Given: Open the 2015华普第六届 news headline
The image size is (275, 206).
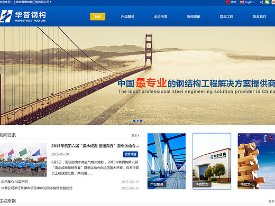Looking at the screenshot, I should tap(95, 146).
